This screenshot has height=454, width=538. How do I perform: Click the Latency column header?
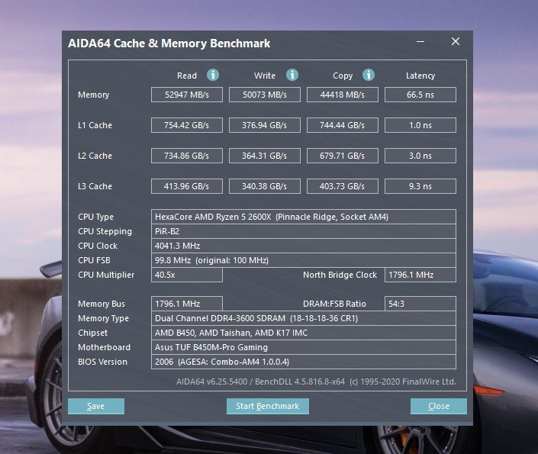click(420, 76)
